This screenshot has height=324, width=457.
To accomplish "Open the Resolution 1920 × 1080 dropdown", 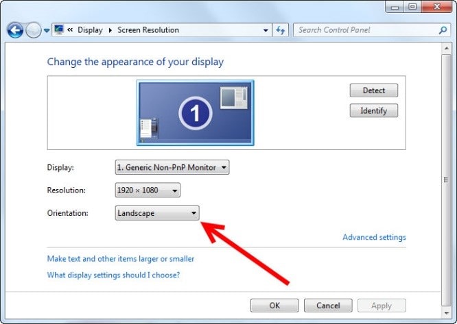I will pyautogui.click(x=148, y=190).
